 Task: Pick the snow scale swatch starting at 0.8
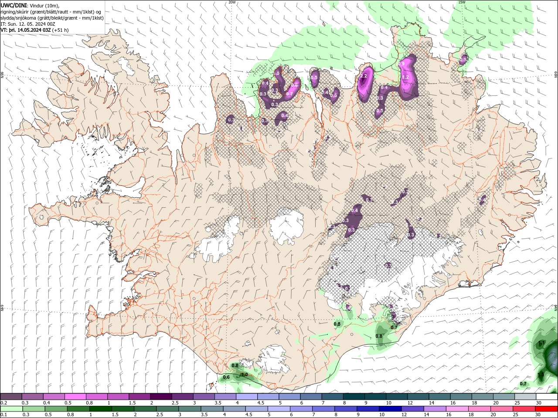point(96,397)
